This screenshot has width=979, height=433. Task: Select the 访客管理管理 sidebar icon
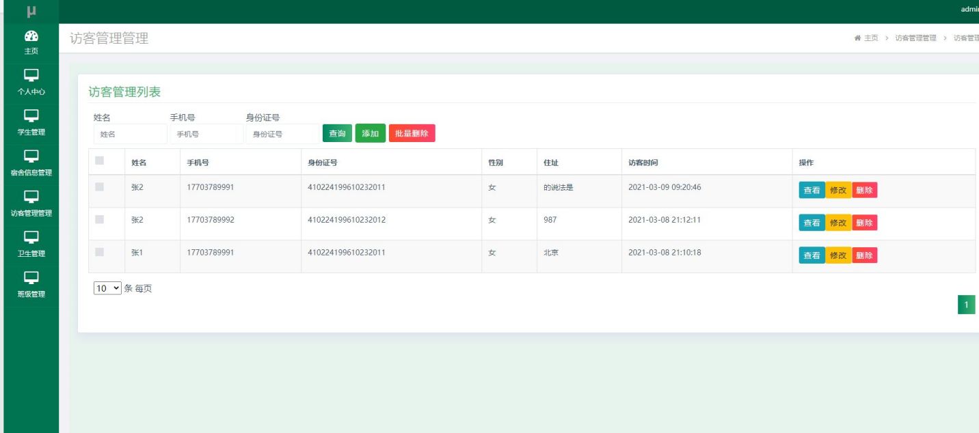coord(31,197)
